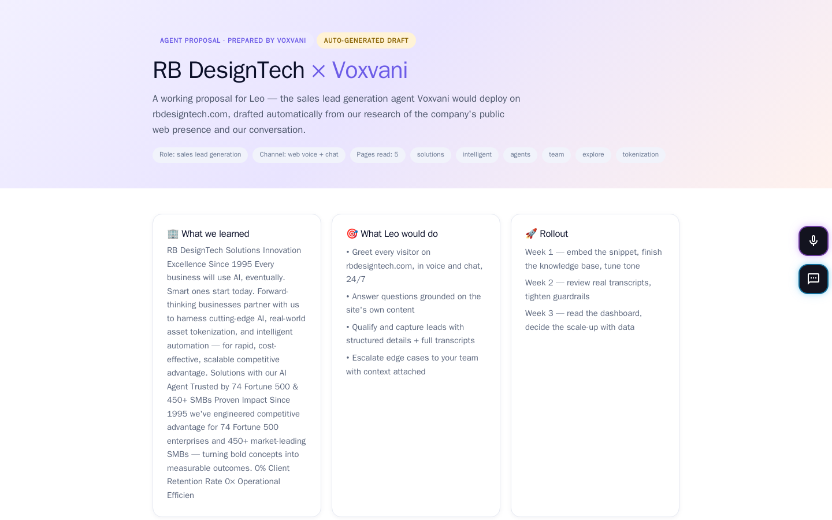Click the 'Escalate edge cases' bullet
Screen dimensions: 832x520
click(415, 365)
